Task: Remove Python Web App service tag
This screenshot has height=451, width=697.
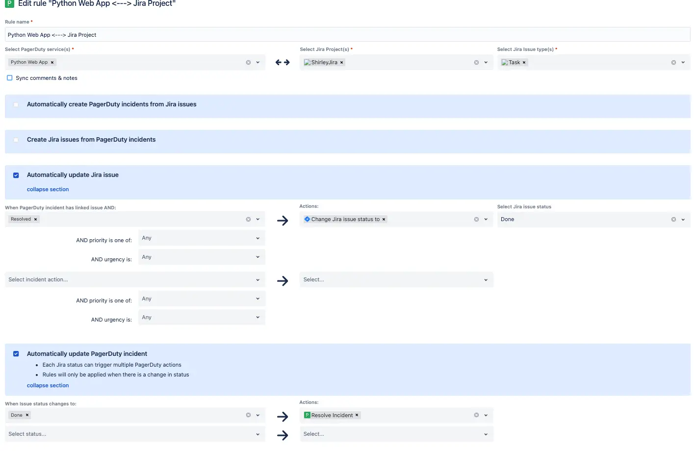Action: (52, 62)
